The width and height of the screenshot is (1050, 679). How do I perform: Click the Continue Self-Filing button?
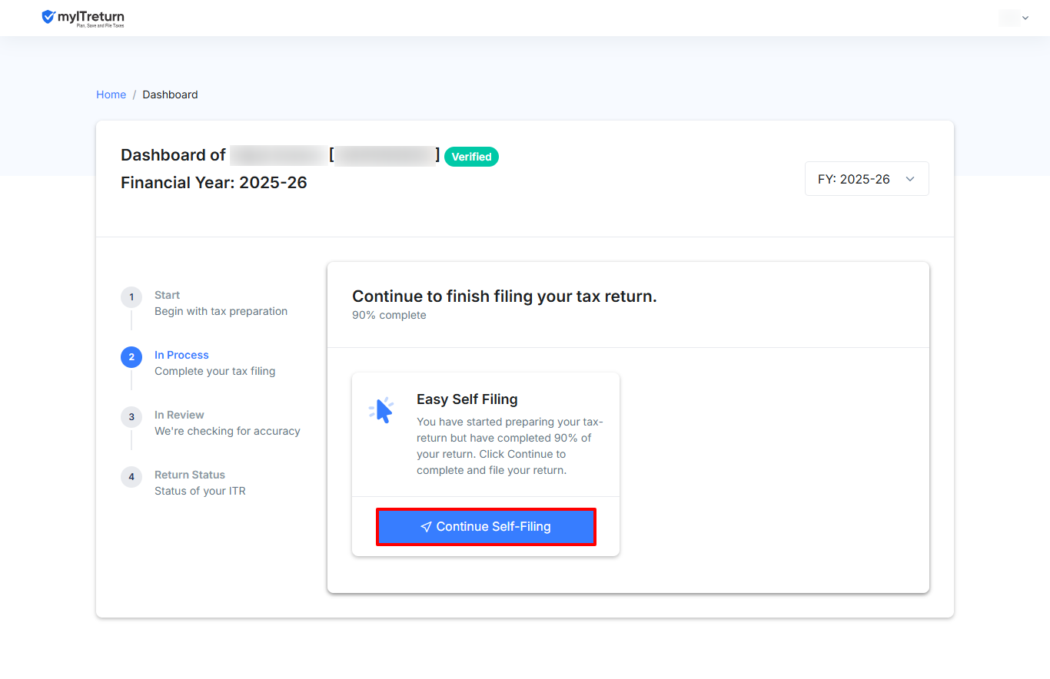pos(486,527)
